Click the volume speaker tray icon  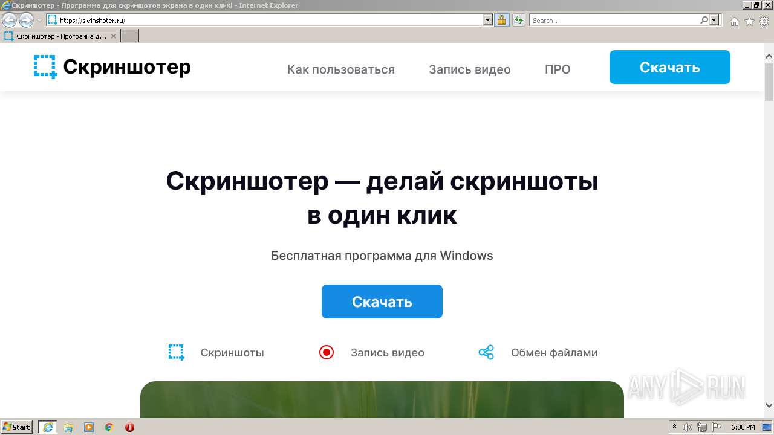(x=688, y=427)
